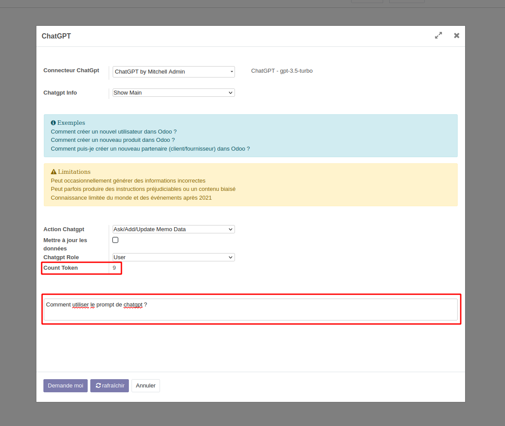Screen dimensions: 505x426
Task: Click limitation about knowledge after 2021
Action: pos(132,198)
